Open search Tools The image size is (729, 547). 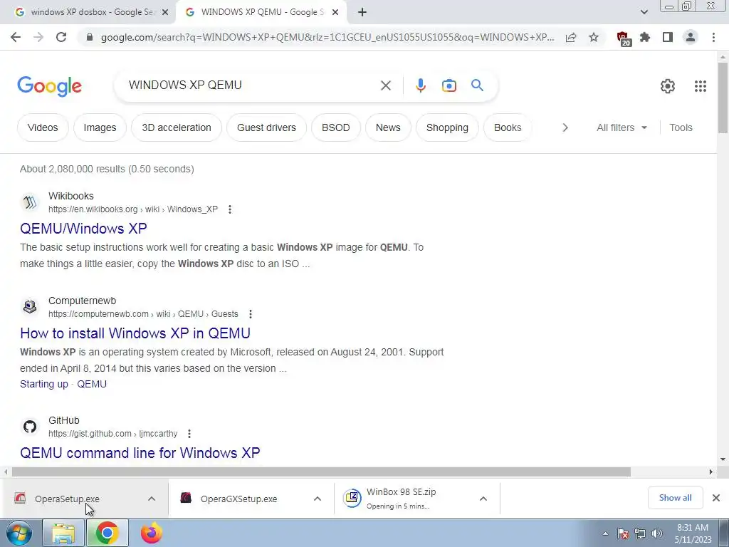(x=681, y=127)
